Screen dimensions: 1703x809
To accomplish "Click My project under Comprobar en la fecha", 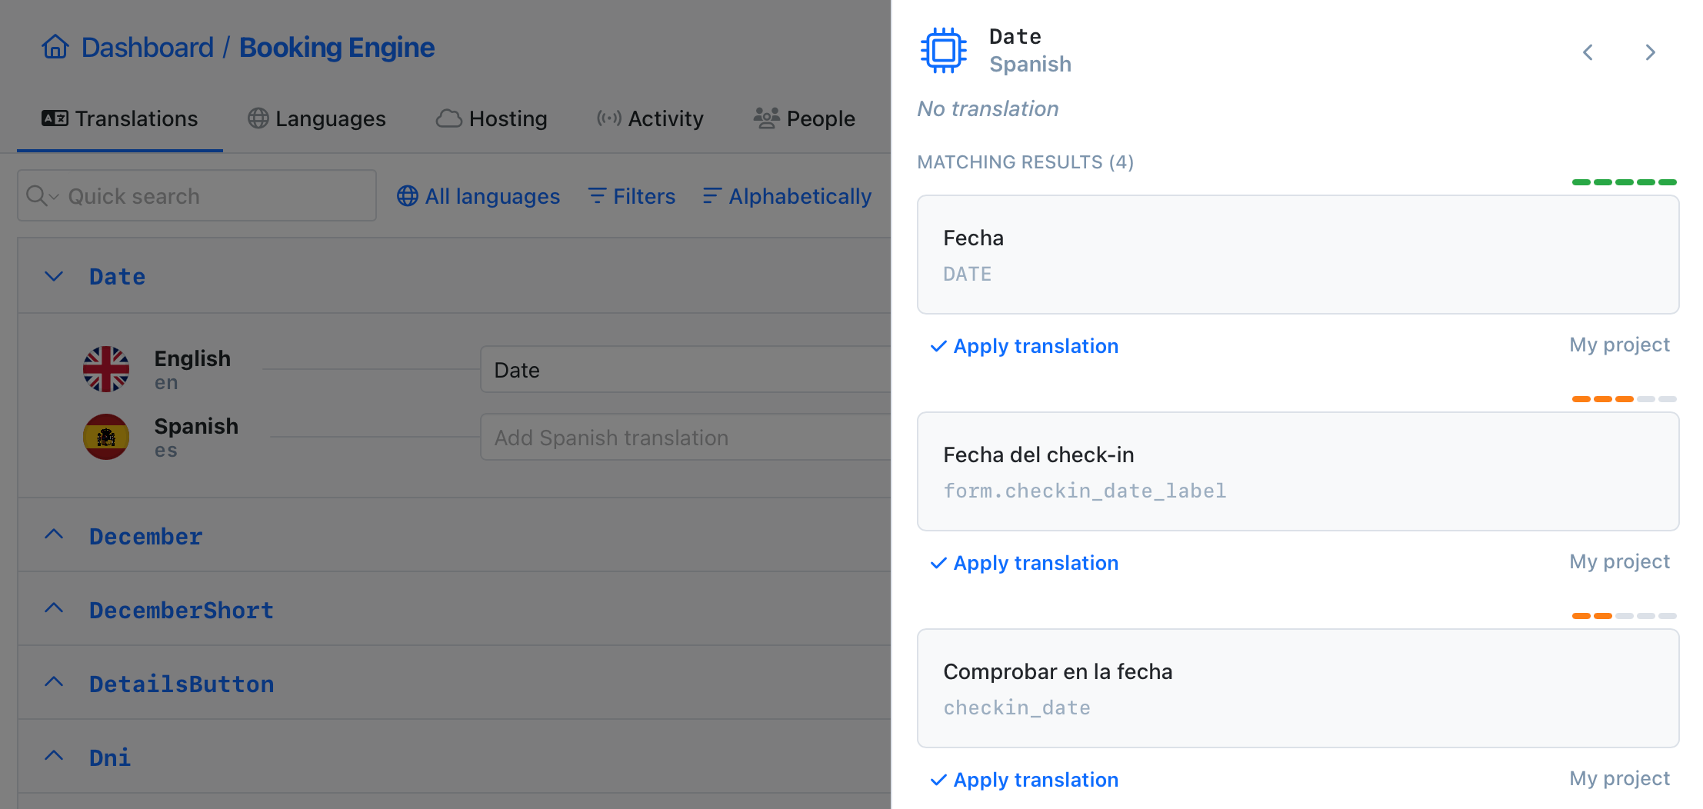I will 1620,778.
